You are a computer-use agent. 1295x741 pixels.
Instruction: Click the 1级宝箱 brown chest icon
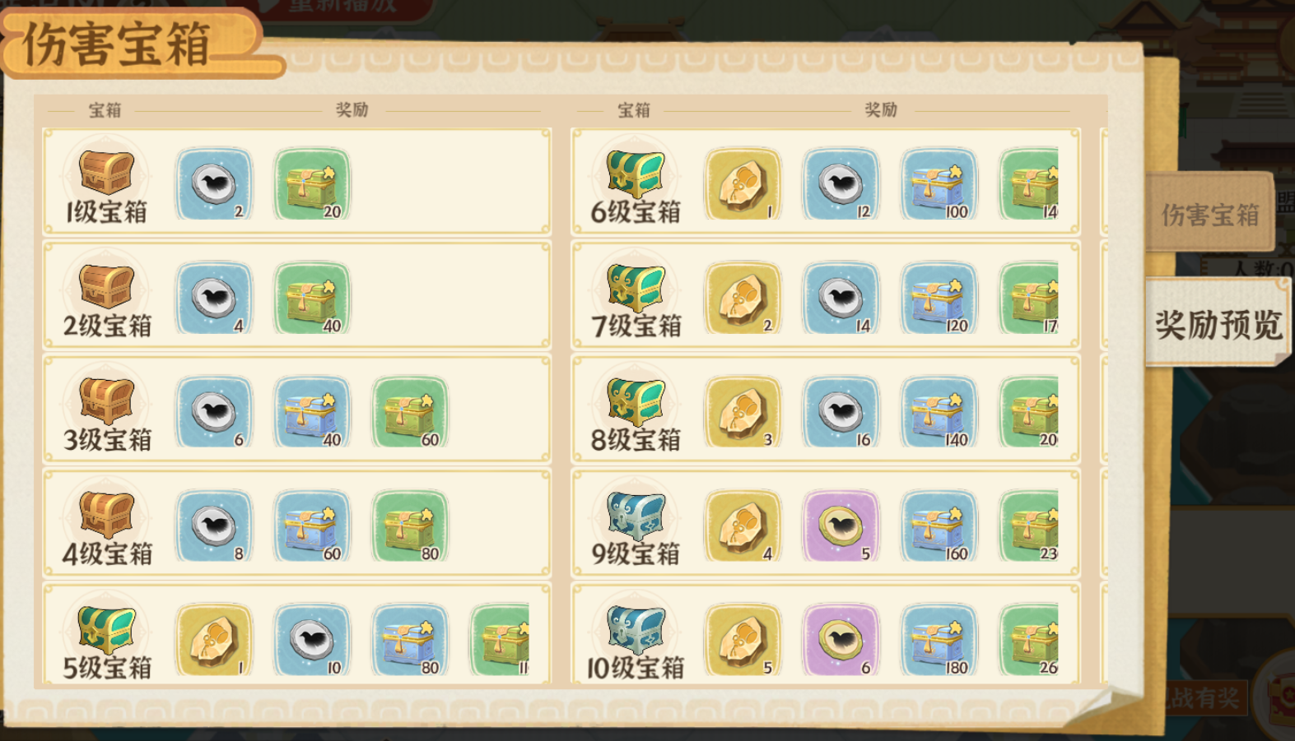tap(106, 174)
